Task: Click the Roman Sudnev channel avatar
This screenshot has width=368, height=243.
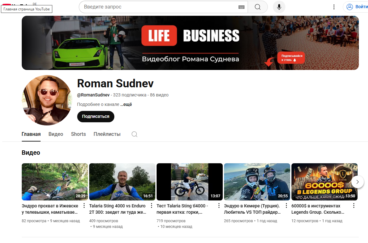Action: pyautogui.click(x=47, y=100)
